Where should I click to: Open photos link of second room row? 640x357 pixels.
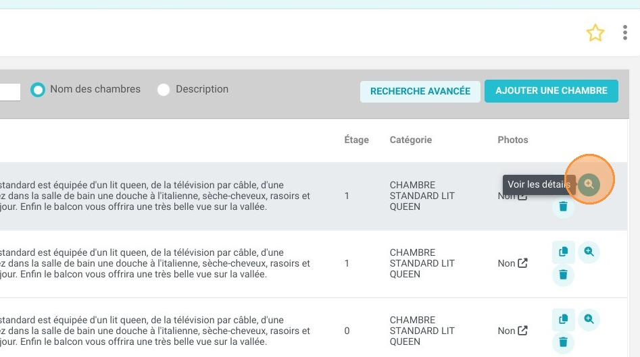pos(523,263)
